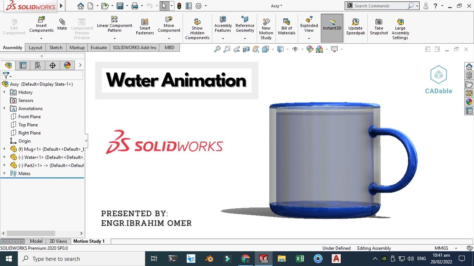Switch to the Layout tab
474x266 pixels.
coord(36,48)
